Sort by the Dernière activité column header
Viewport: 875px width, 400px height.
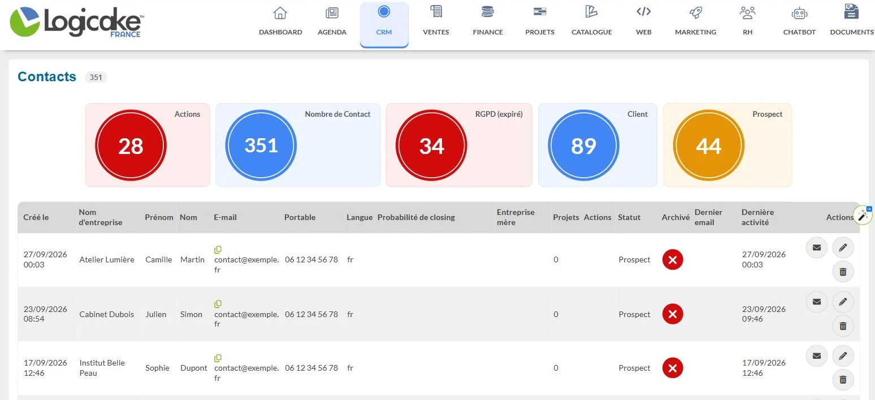[757, 217]
